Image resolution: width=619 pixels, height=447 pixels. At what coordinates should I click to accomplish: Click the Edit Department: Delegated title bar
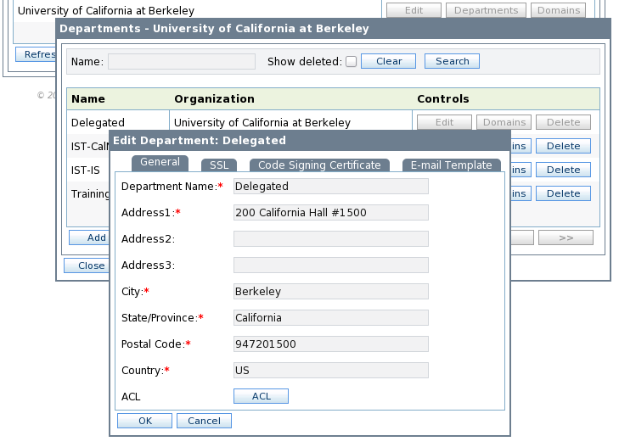pos(309,140)
